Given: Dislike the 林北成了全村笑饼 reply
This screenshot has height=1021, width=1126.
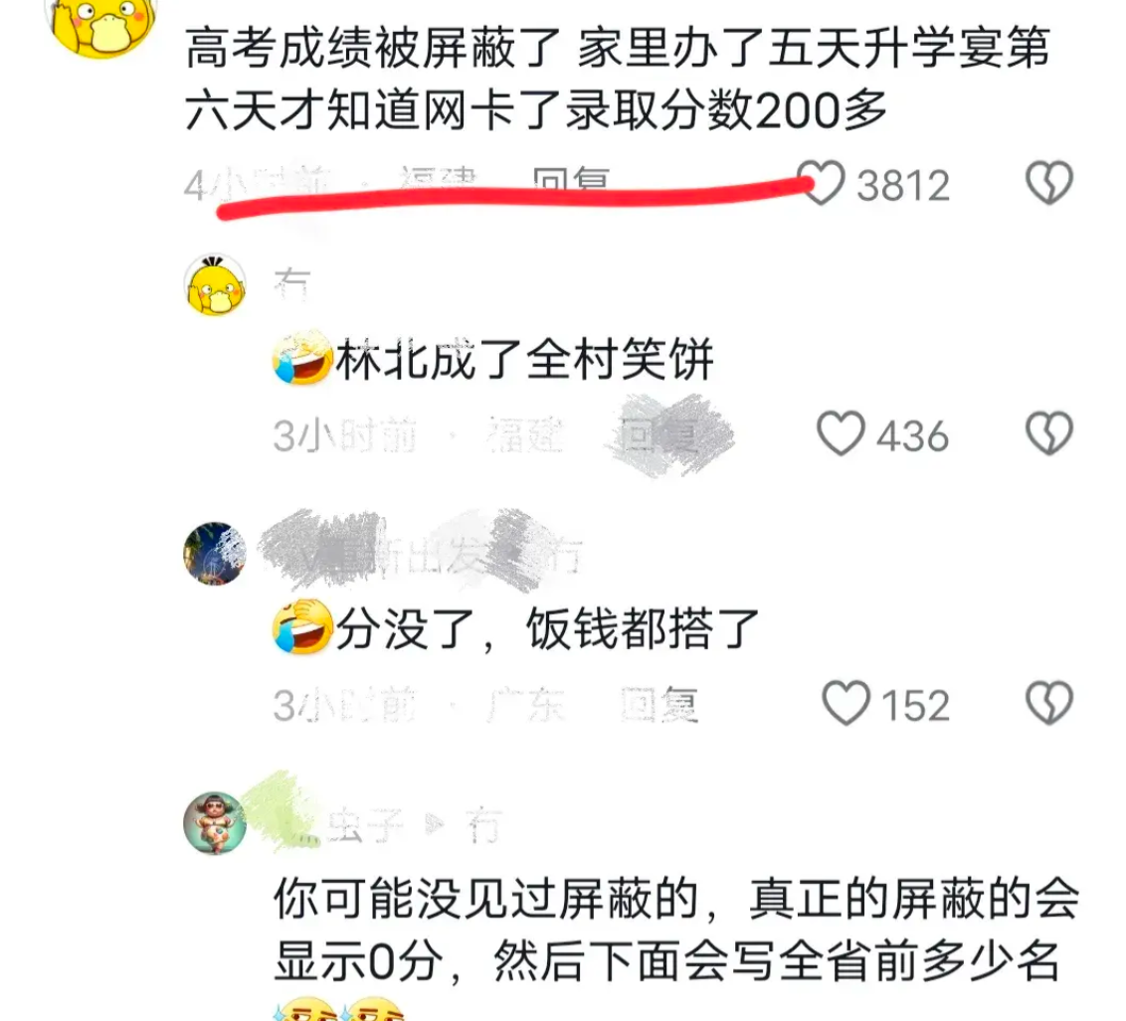Looking at the screenshot, I should pos(1049,433).
